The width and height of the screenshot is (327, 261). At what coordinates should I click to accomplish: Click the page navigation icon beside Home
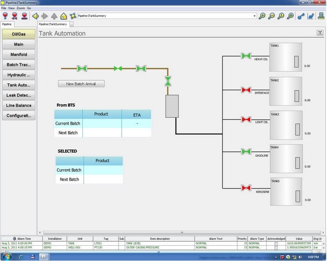tap(73, 16)
